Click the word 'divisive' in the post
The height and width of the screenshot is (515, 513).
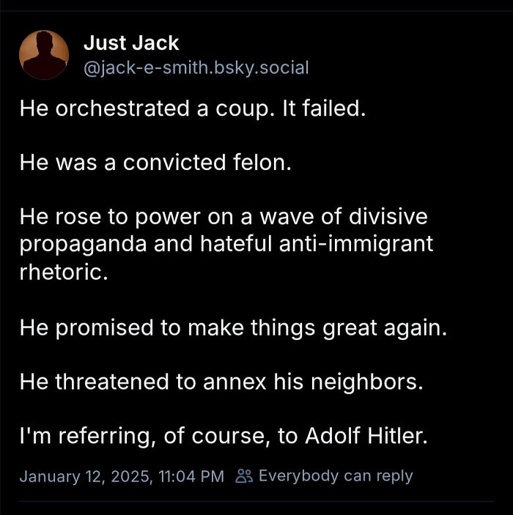[388, 217]
